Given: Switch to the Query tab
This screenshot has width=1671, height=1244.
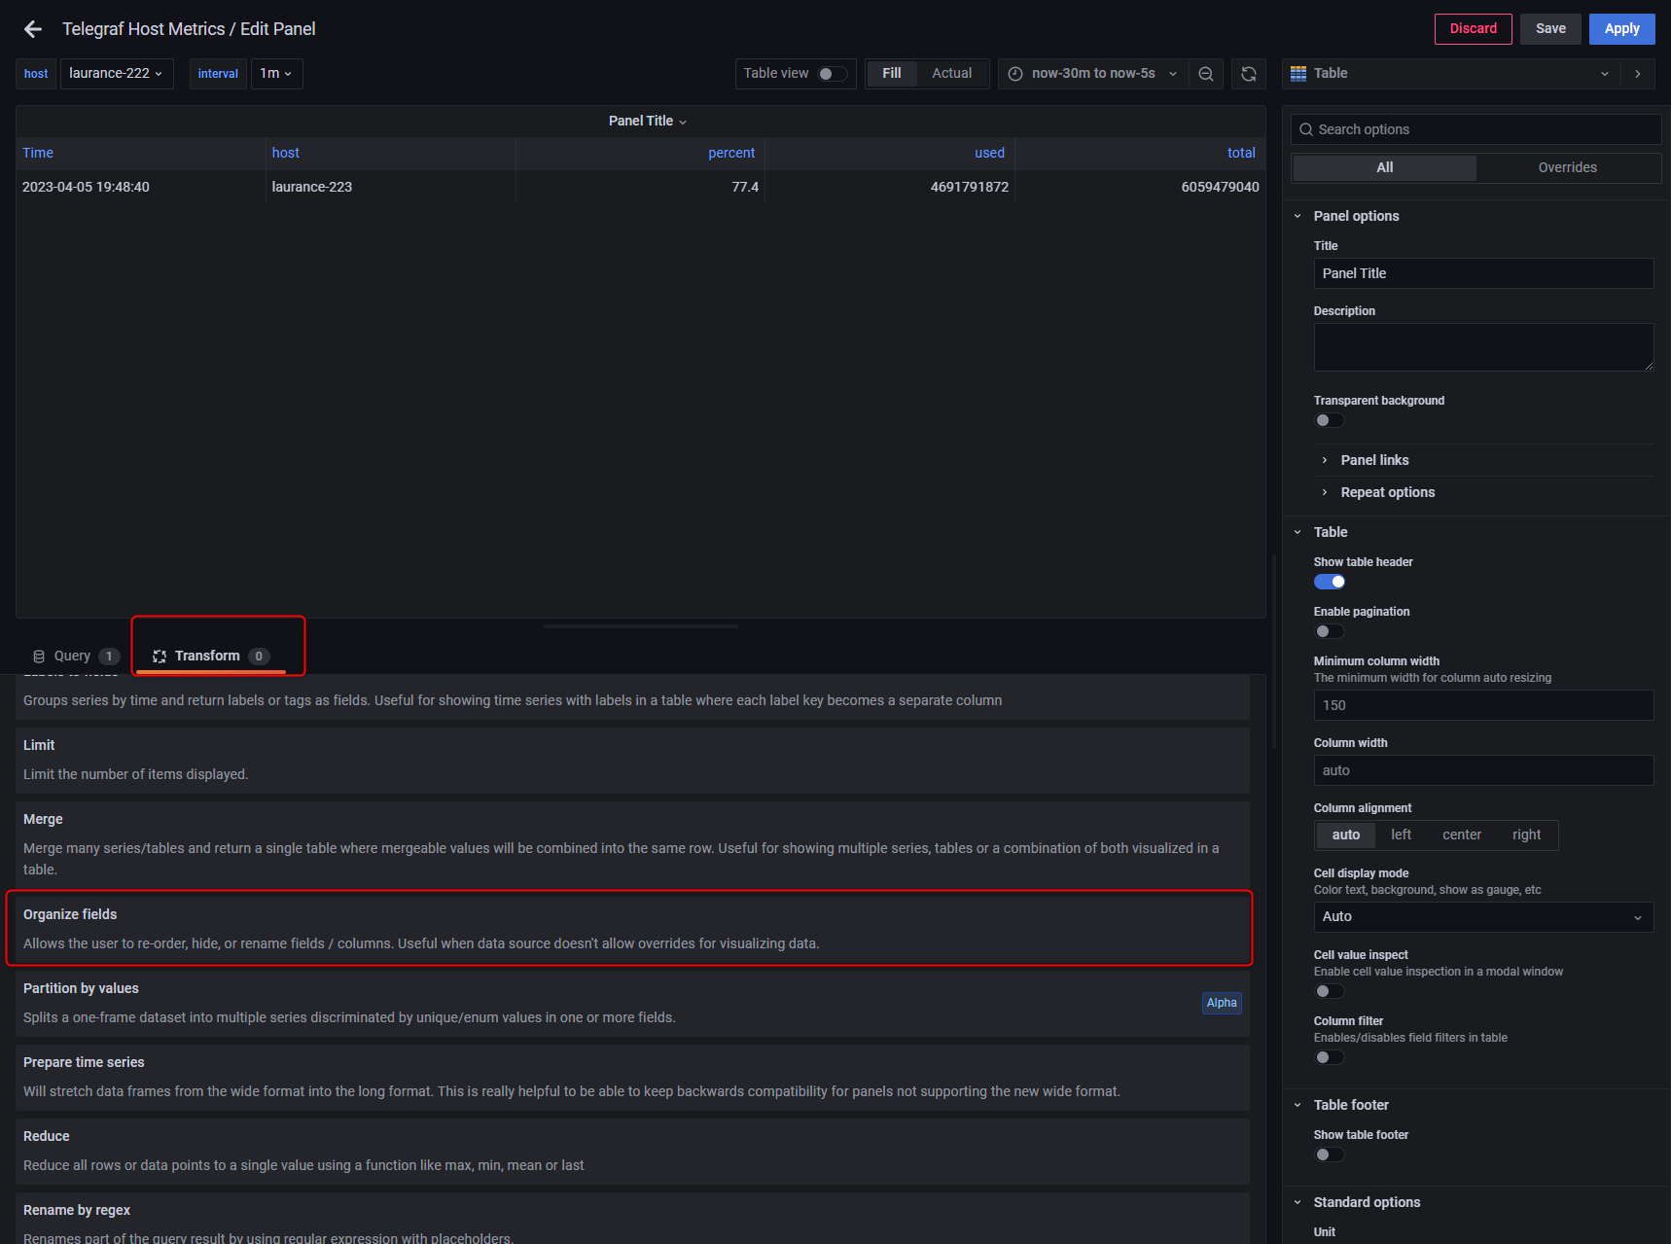Looking at the screenshot, I should (x=76, y=657).
